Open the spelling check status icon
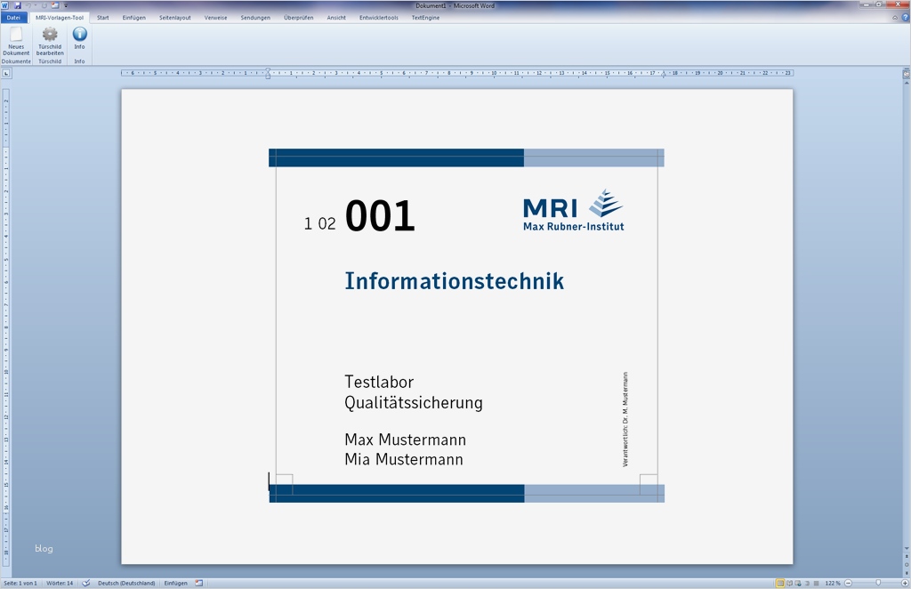The height and width of the screenshot is (589, 911). tap(85, 583)
